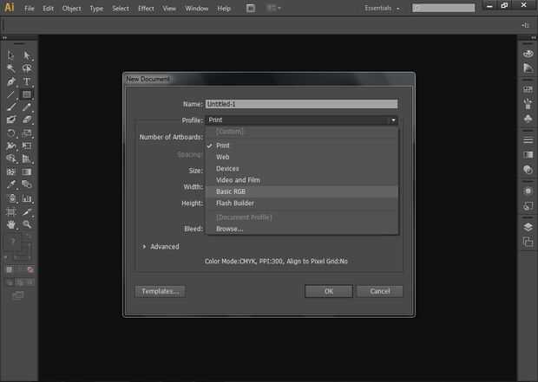Select the Zoom magnifier tool
The image size is (538, 382).
[27, 224]
